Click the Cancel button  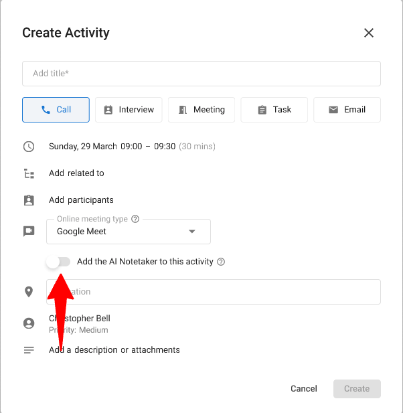tap(304, 388)
